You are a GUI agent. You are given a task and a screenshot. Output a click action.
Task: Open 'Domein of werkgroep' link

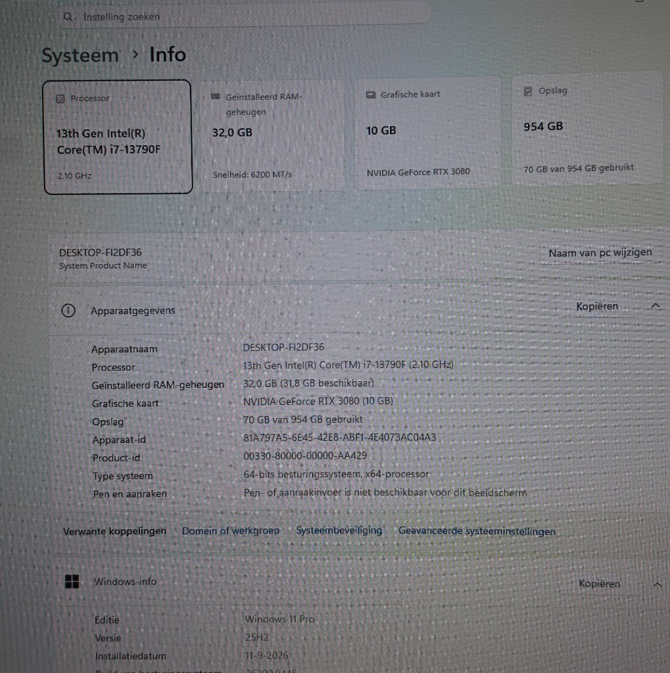click(231, 531)
